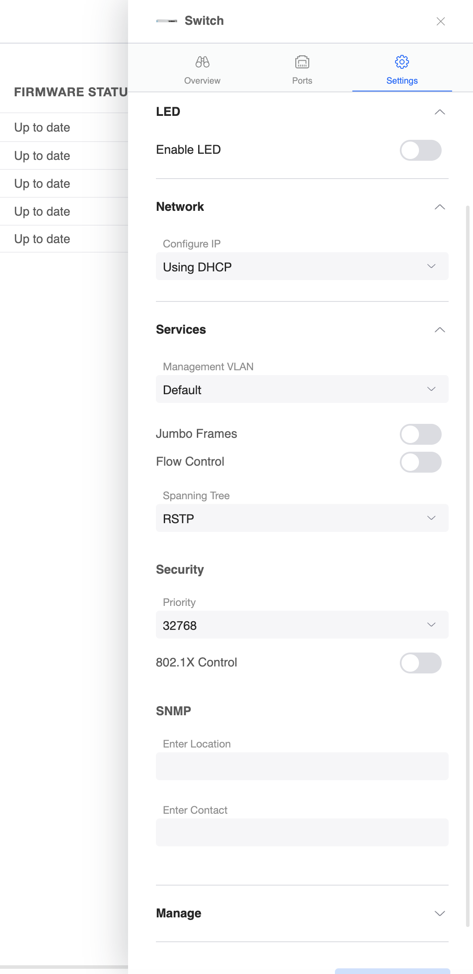Image resolution: width=473 pixels, height=974 pixels.
Task: Open the Configure IP dropdown
Action: tap(302, 266)
